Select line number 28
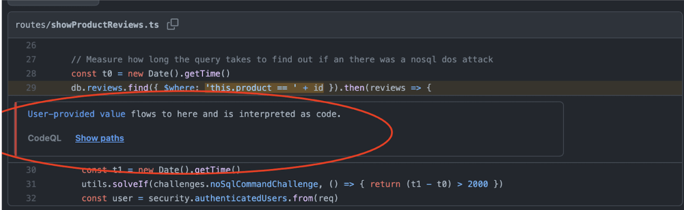The width and height of the screenshot is (684, 210). coord(31,74)
